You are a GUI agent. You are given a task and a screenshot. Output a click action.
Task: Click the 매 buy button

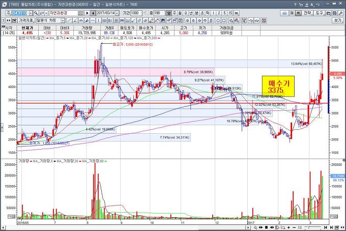point(292,13)
